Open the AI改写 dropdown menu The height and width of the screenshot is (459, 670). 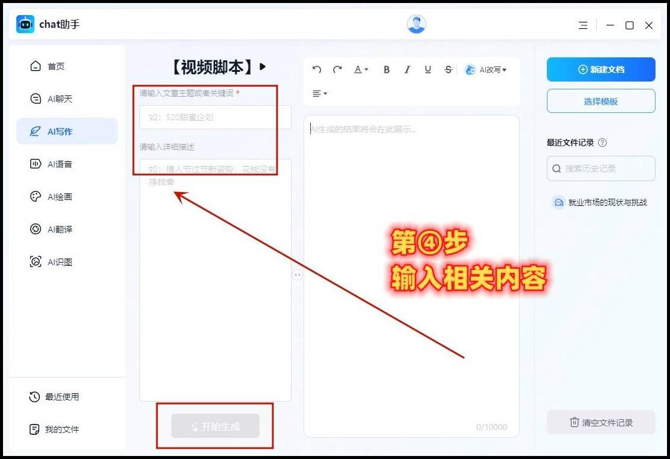click(x=486, y=69)
